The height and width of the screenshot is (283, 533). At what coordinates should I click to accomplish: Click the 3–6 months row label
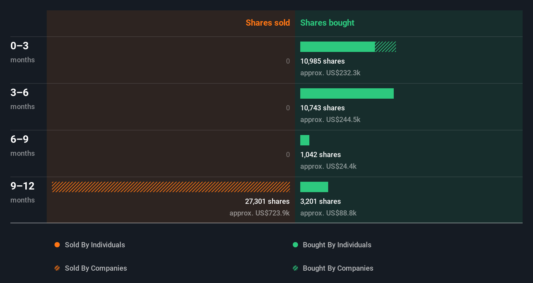[22, 99]
